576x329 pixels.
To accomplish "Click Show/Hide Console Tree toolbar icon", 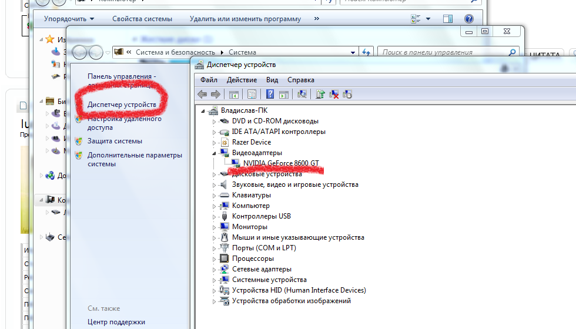I will click(x=234, y=95).
